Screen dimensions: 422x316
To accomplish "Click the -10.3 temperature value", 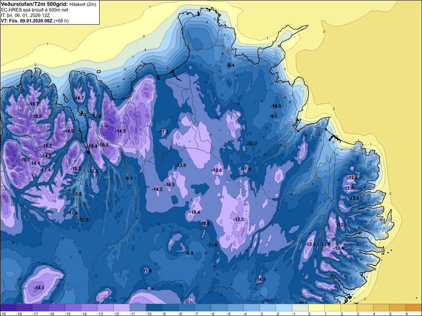I will pos(276,106).
